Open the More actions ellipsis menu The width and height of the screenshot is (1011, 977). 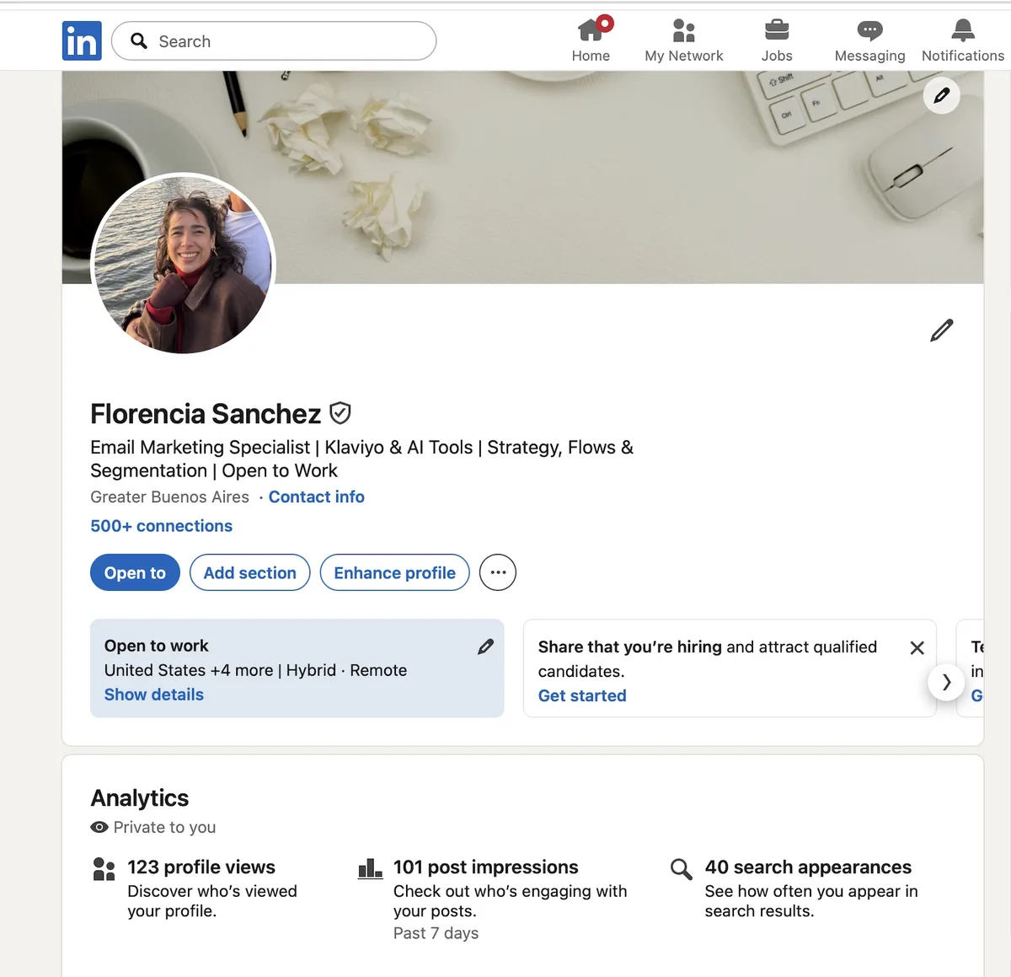click(498, 572)
